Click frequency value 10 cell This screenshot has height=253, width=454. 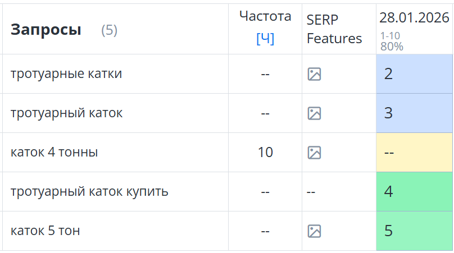tap(265, 153)
